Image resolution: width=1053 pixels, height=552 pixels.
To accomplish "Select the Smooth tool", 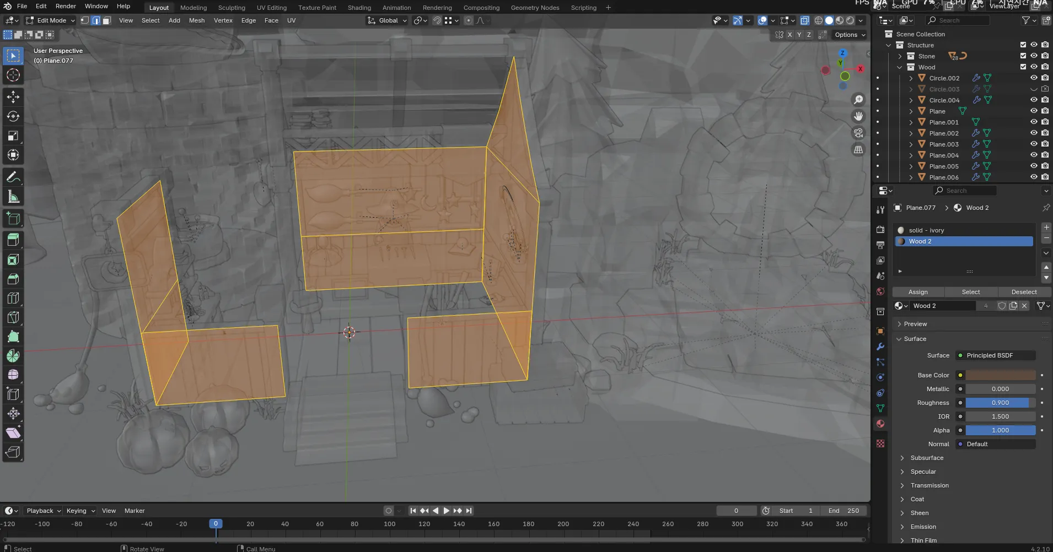I will click(x=13, y=375).
